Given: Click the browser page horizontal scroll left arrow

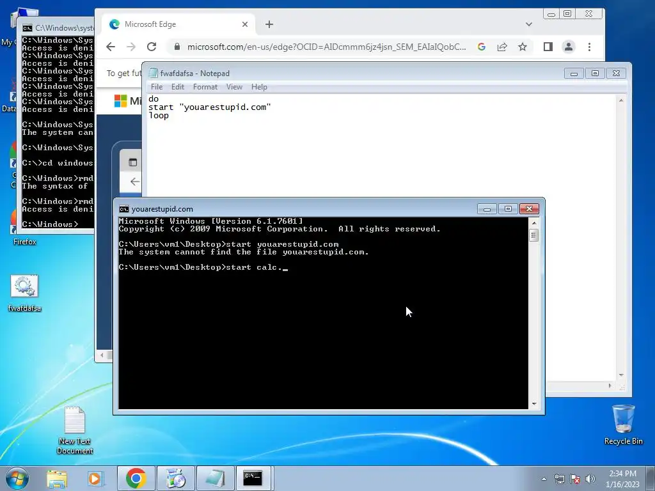Looking at the screenshot, I should tap(102, 355).
